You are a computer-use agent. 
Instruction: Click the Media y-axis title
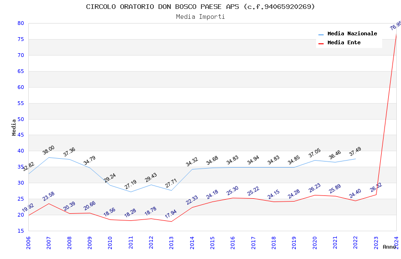point(14,127)
